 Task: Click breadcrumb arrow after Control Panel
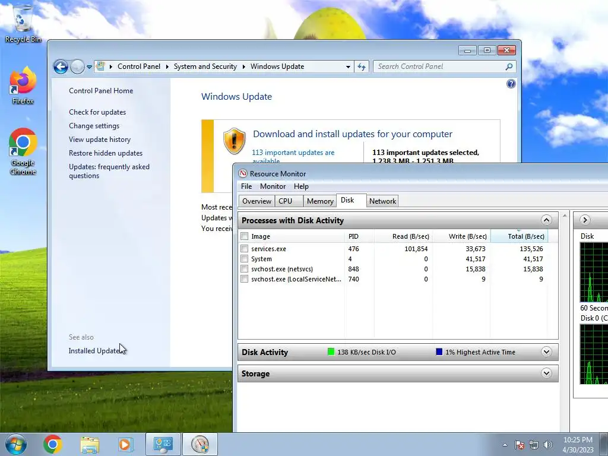click(167, 66)
